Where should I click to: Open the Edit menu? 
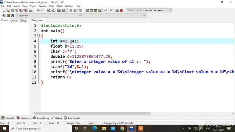(9, 6)
